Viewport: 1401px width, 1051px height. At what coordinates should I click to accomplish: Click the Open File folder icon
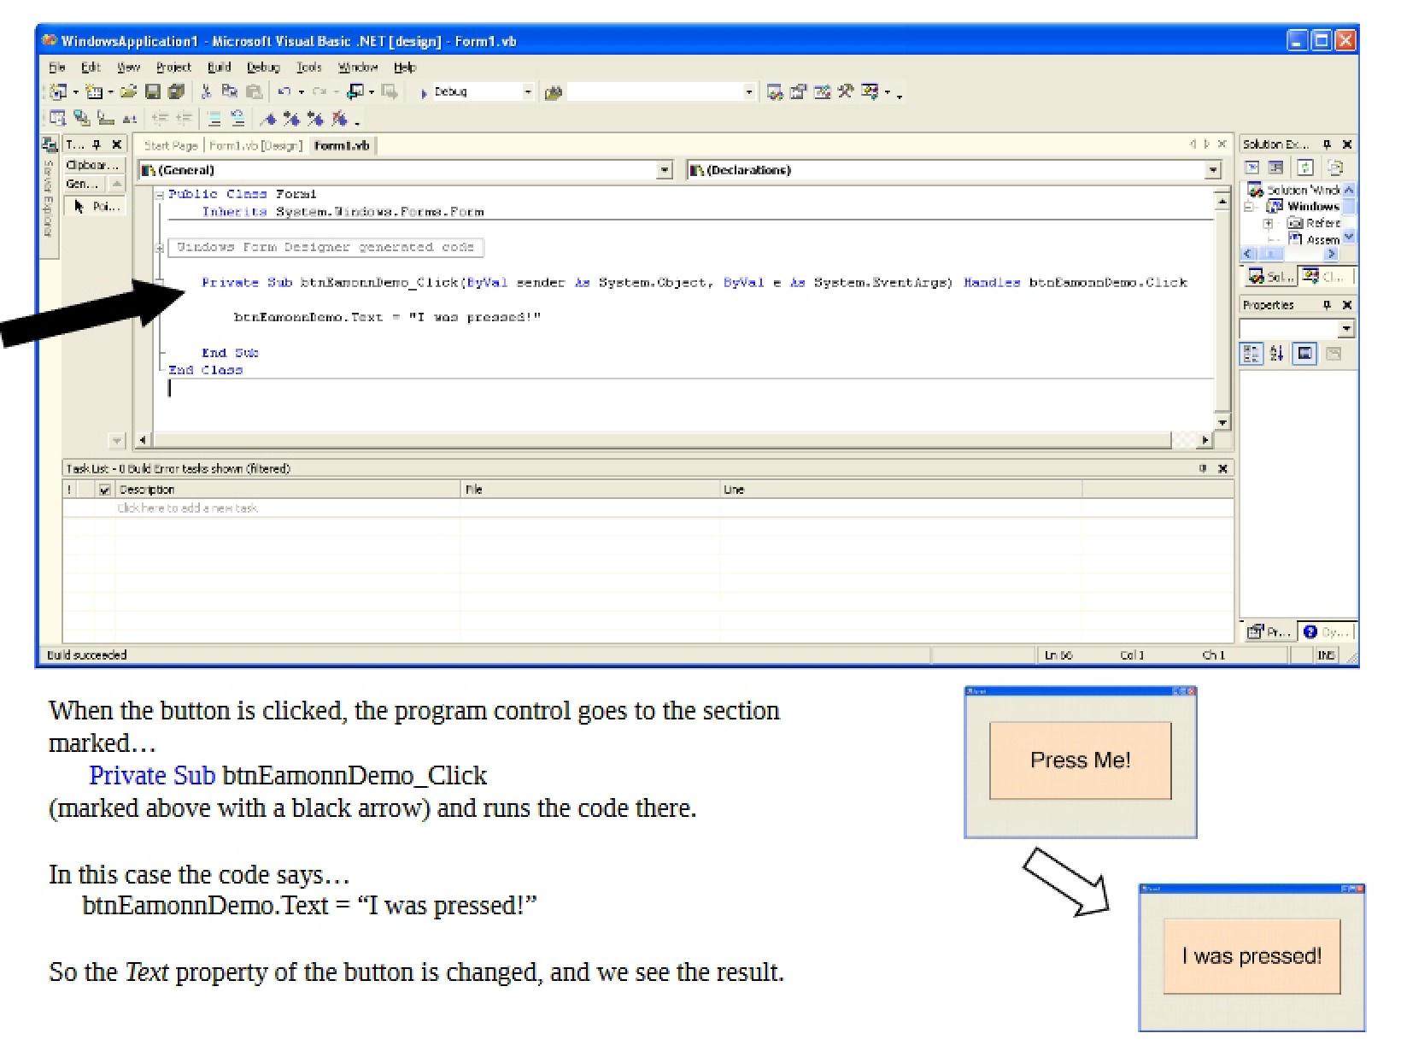[x=128, y=91]
